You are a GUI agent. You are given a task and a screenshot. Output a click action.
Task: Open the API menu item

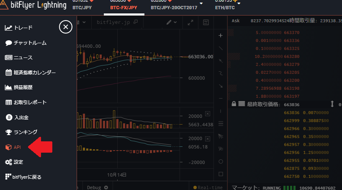click(13, 147)
